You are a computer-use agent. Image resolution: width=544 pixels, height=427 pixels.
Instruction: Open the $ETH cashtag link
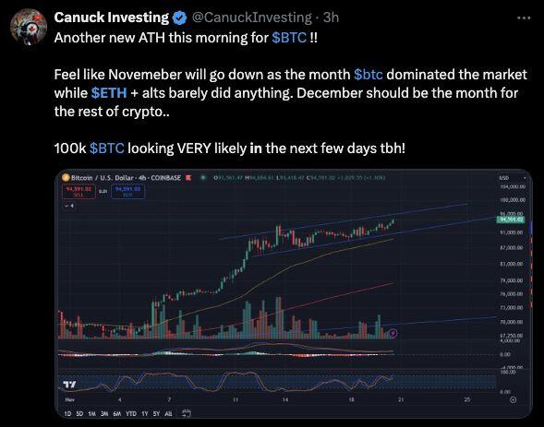coord(109,93)
